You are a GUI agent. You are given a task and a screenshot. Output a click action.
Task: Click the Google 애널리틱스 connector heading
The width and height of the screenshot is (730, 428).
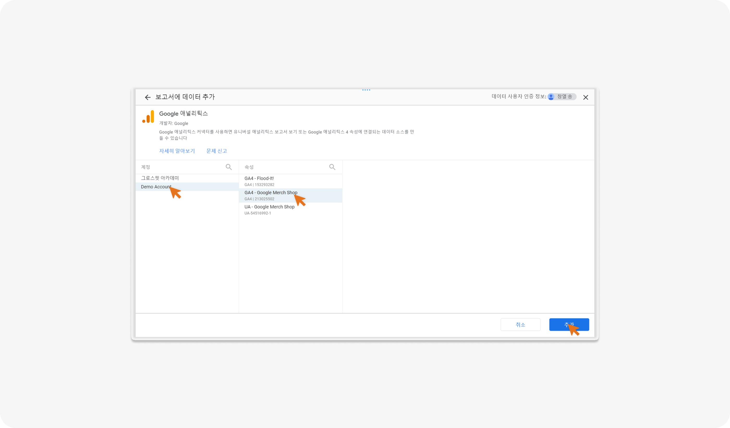(x=183, y=113)
